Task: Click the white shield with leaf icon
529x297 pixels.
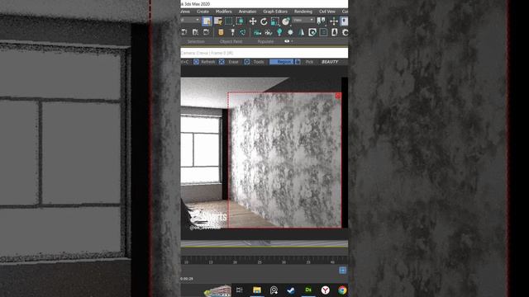Action: coord(312,32)
